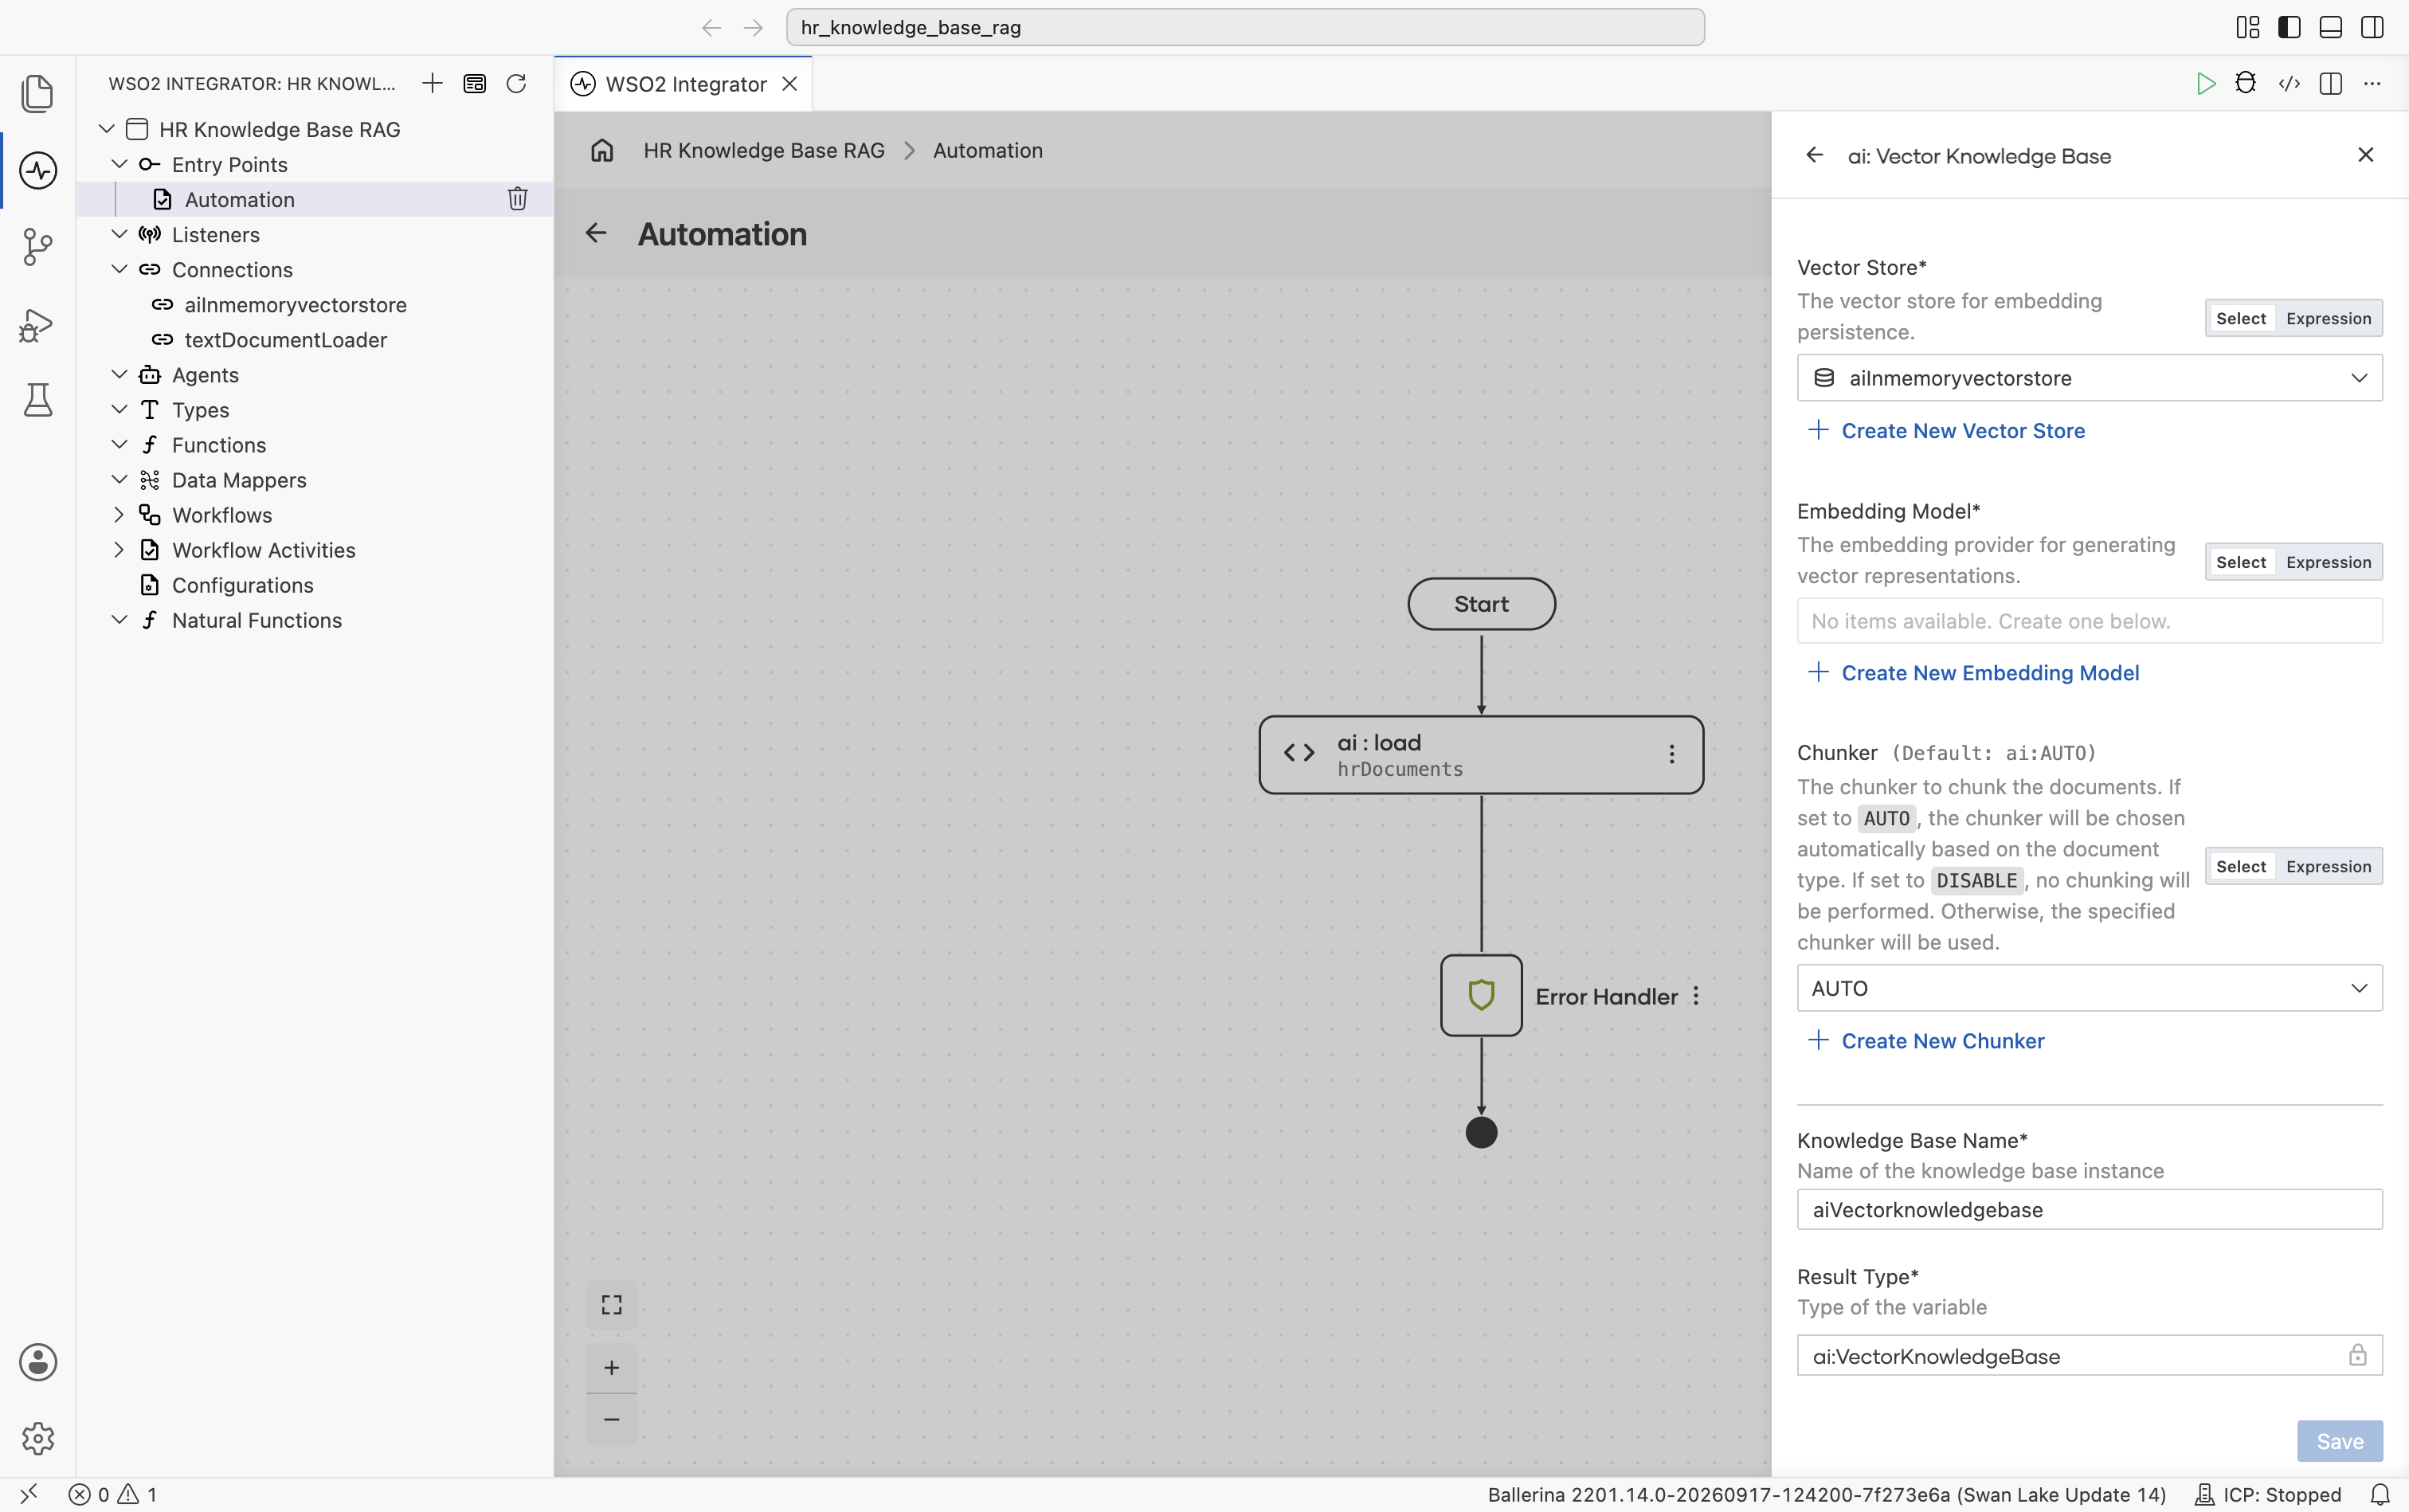
Task: Start debugging with the bug icon
Action: pos(2246,83)
